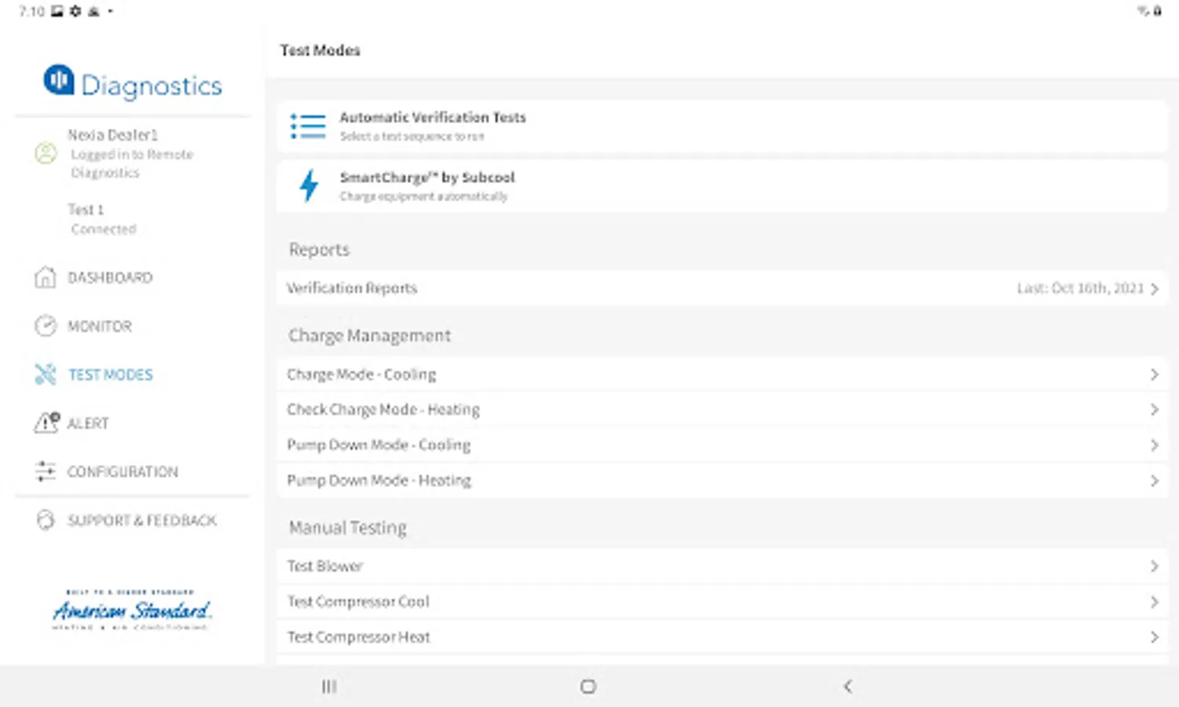Tap the Monitor gauge icon

46,325
